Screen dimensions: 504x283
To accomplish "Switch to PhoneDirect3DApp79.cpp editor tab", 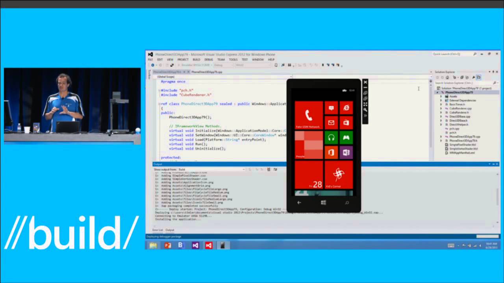I will [x=207, y=72].
